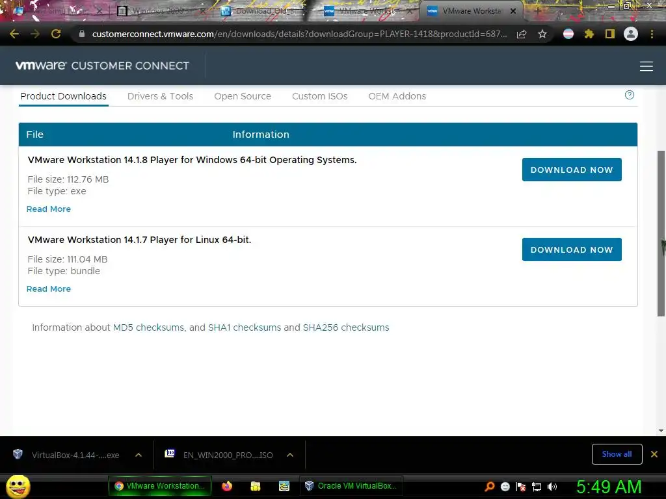The height and width of the screenshot is (499, 666).
Task: Open the volume speaker tray icon
Action: 552,487
